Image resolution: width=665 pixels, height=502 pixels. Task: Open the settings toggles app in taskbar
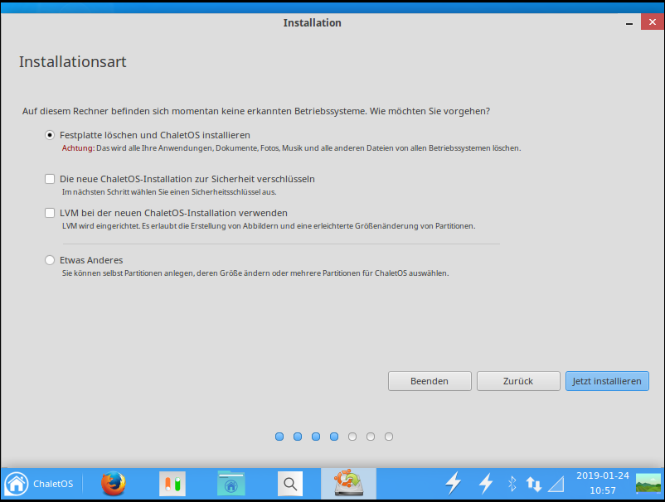172,484
